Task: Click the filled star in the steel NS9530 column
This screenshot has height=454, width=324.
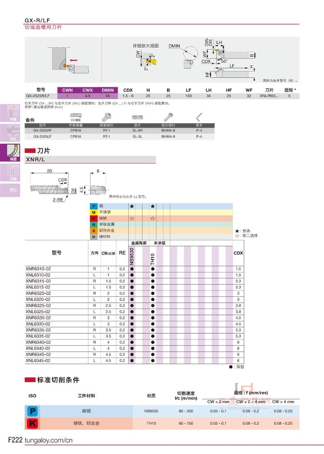Action: 132,206
